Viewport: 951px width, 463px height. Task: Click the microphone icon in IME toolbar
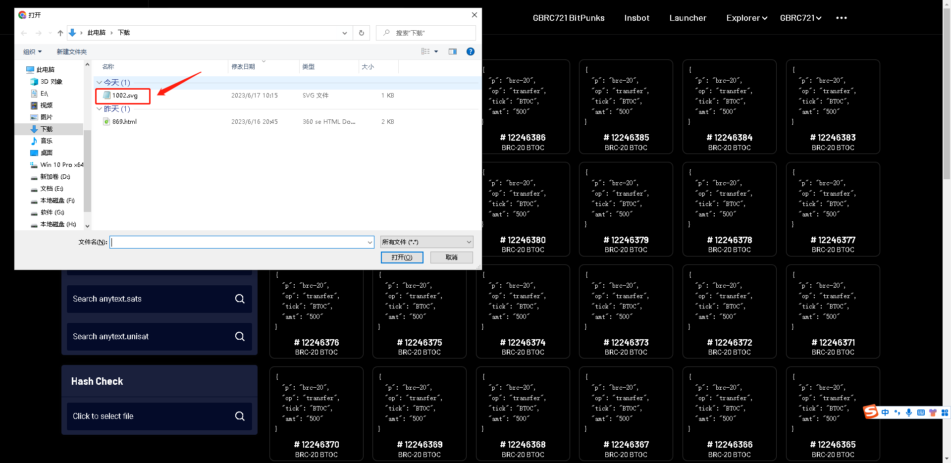click(909, 412)
